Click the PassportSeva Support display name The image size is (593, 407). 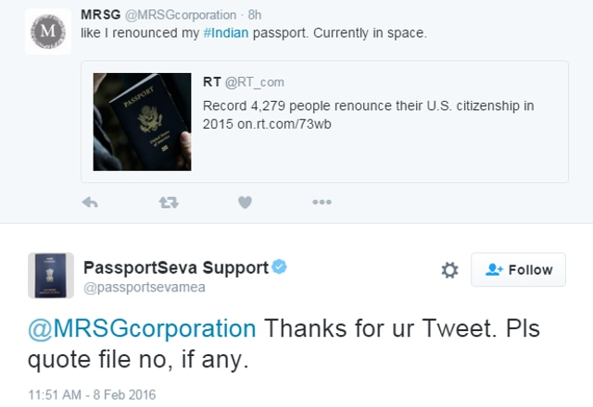pyautogui.click(x=176, y=267)
